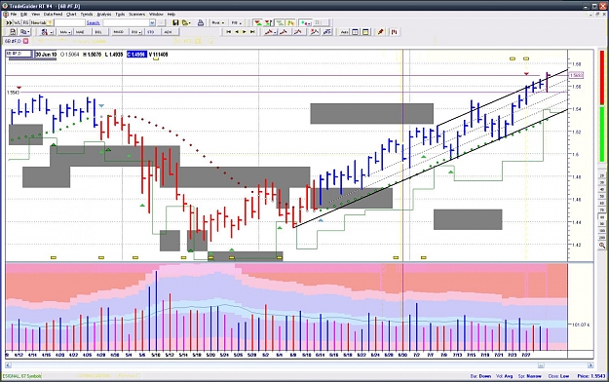Click the green strength meter bar
Viewport: 609px width, 382px height.
pos(602,134)
